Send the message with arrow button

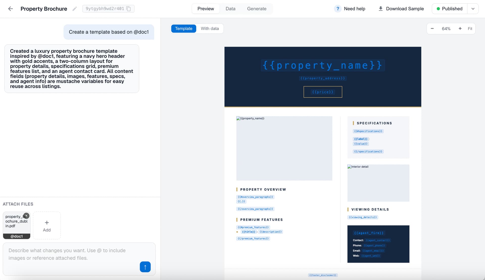[x=145, y=267]
